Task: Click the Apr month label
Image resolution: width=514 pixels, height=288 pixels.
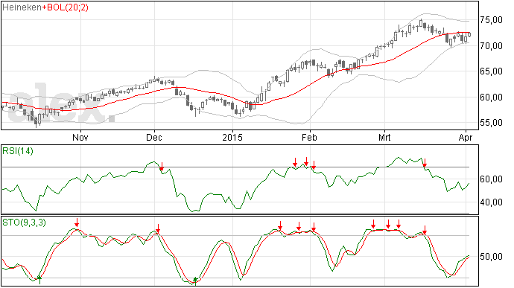Action: click(x=466, y=137)
